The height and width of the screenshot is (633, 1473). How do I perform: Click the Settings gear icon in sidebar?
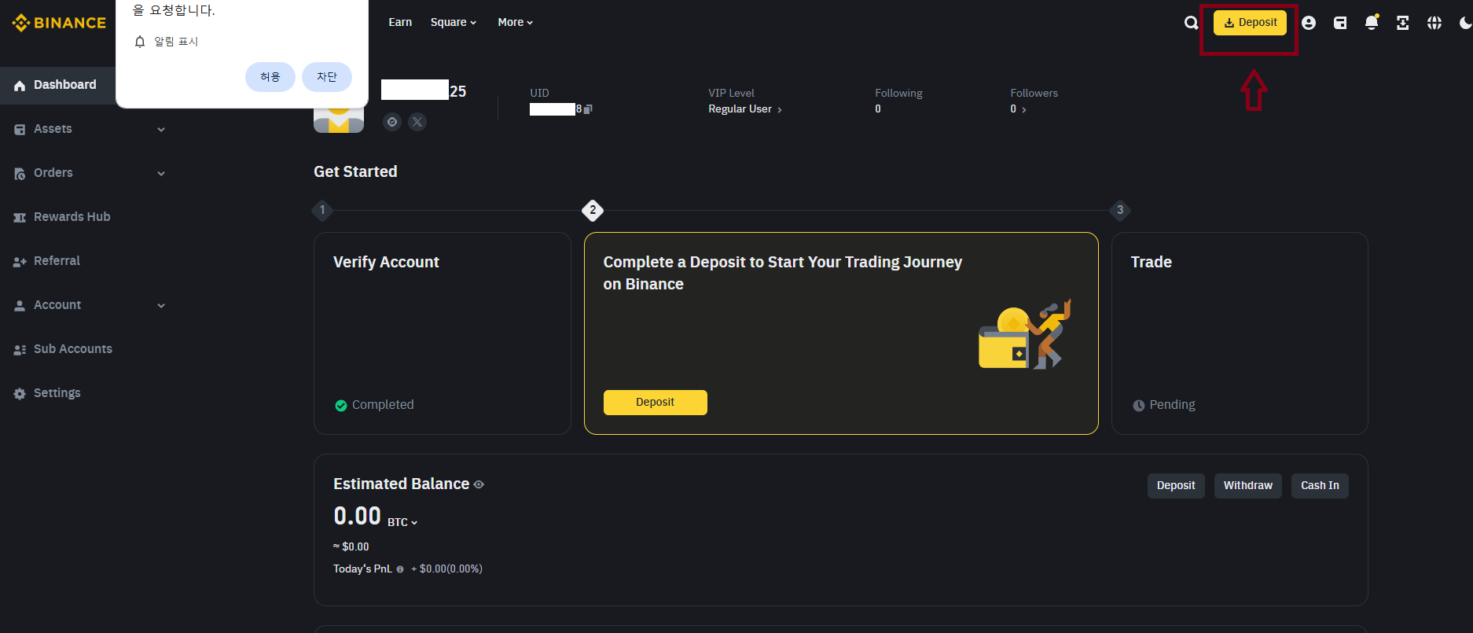[x=20, y=394]
